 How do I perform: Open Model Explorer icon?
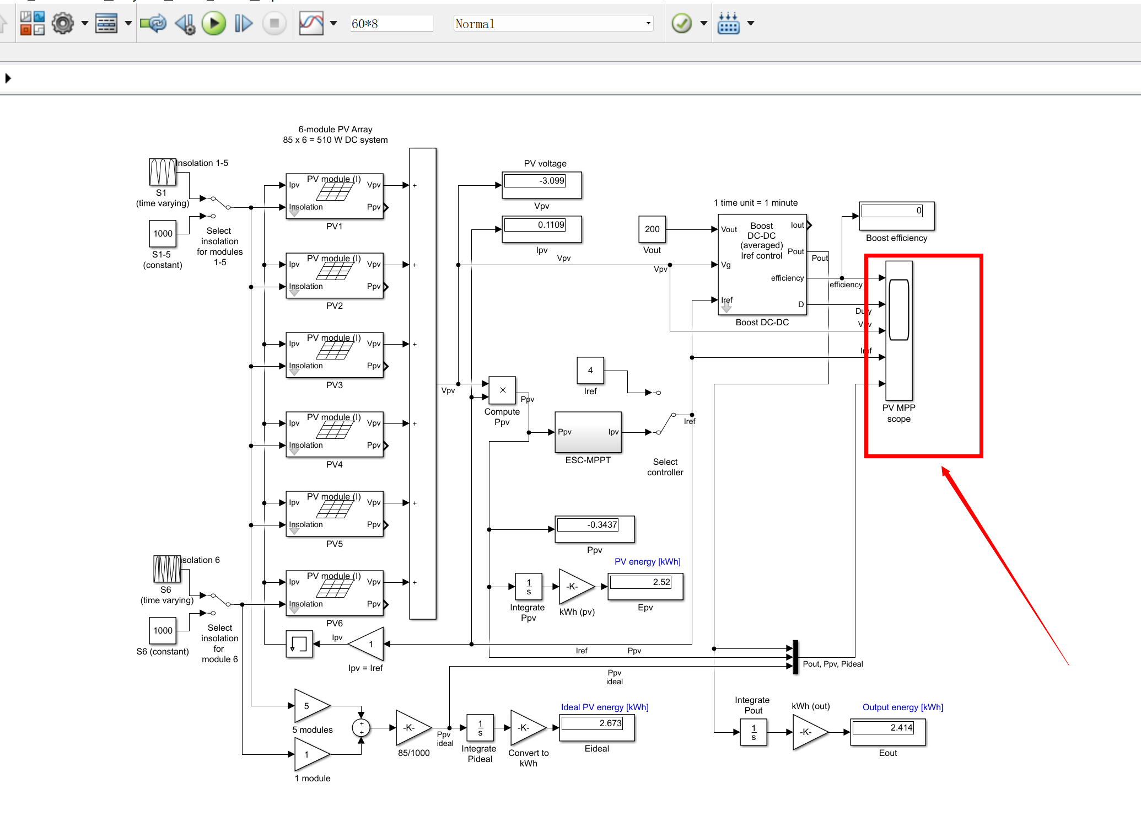(x=106, y=23)
